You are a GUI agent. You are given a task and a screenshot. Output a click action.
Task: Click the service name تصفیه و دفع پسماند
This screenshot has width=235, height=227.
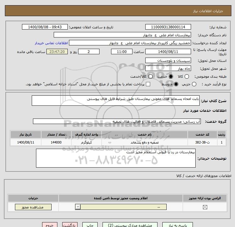pos(145,142)
